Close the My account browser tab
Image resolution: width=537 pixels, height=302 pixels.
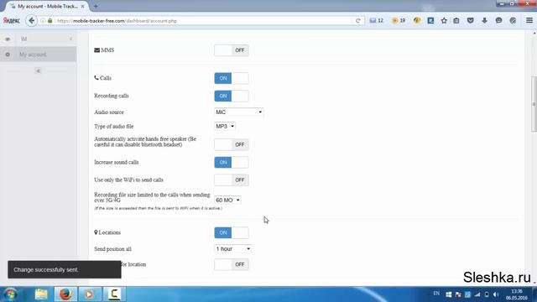click(82, 6)
